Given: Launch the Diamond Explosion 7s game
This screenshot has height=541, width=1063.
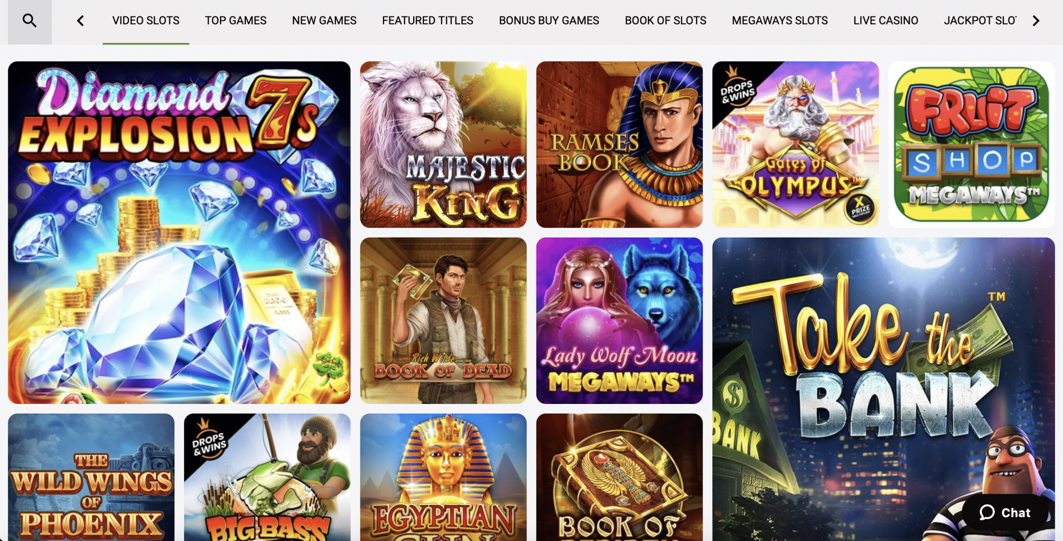Looking at the screenshot, I should 179,233.
